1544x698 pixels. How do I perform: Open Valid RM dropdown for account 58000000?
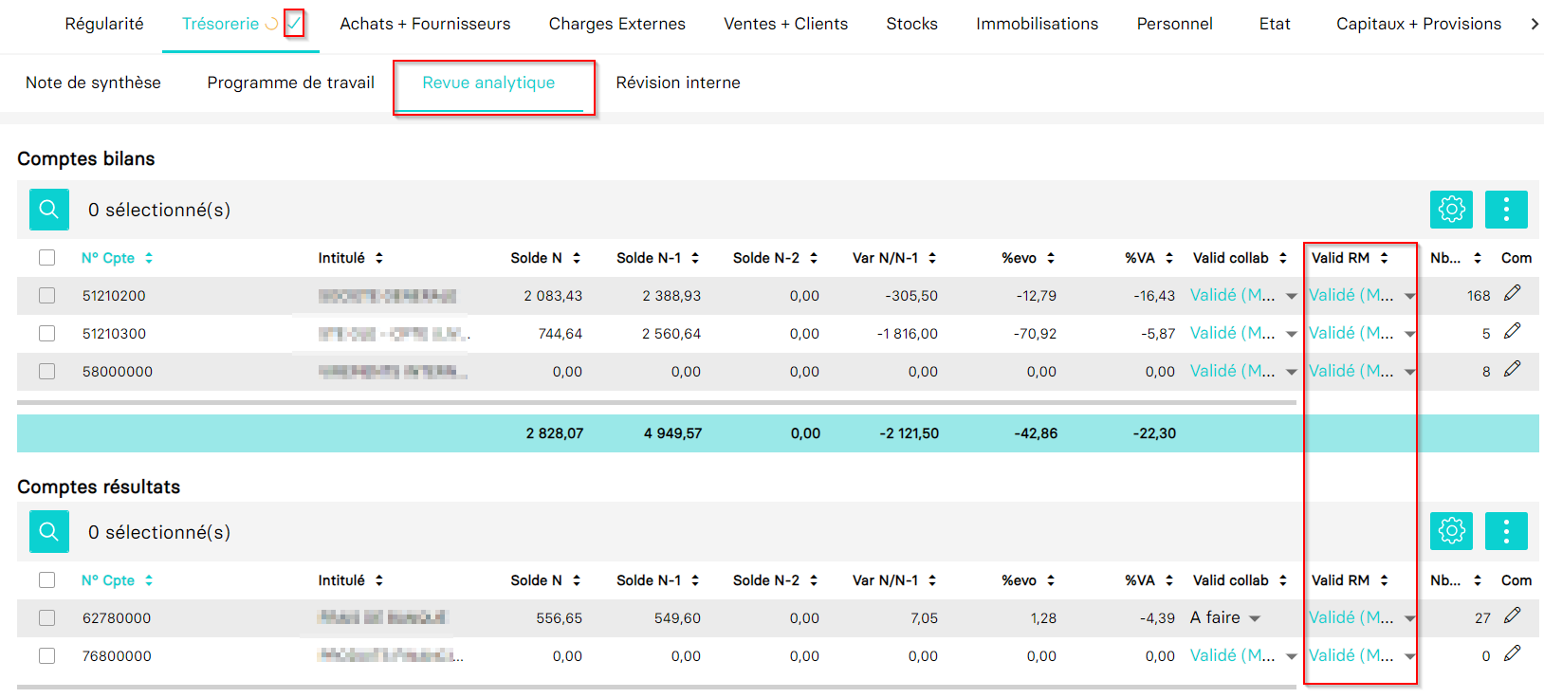pos(1362,371)
